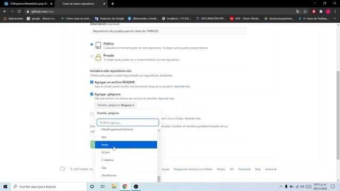Image resolution: width=340 pixels, height=191 pixels.
Task: Open a new browser tab with plus
Action: click(113, 4)
